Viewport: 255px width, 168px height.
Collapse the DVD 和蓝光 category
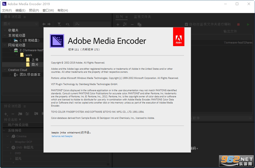click(x=8, y=148)
